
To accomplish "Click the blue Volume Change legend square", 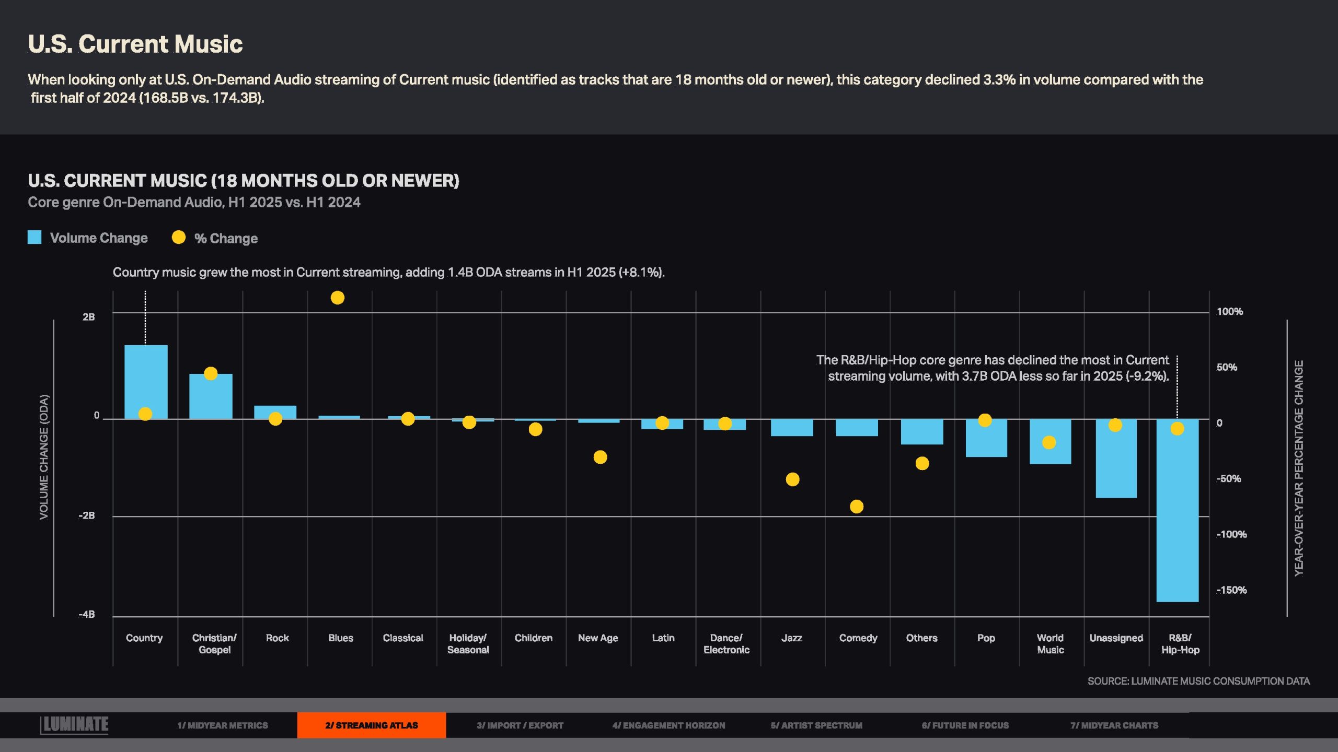I will pyautogui.click(x=34, y=238).
